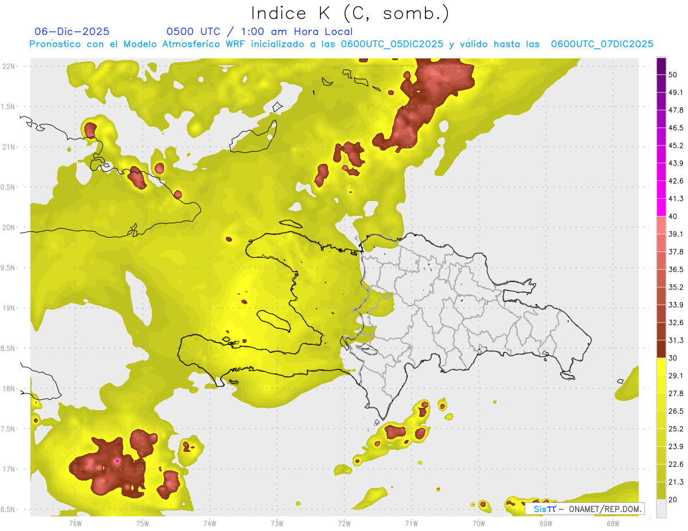Click the colorbar value '40'
The height and width of the screenshot is (531, 688).
[673, 217]
